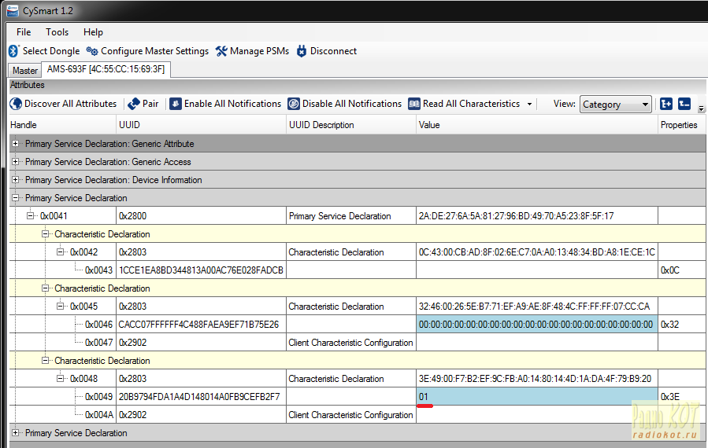Select the 0x0049 value cell
708x448 pixels.
click(536, 397)
